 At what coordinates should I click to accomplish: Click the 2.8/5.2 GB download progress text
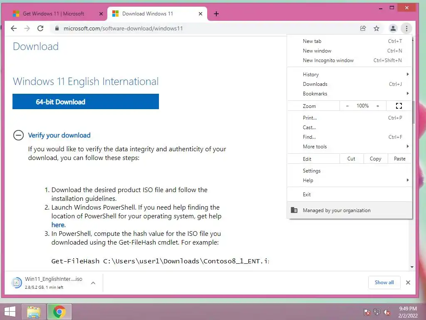click(x=44, y=287)
